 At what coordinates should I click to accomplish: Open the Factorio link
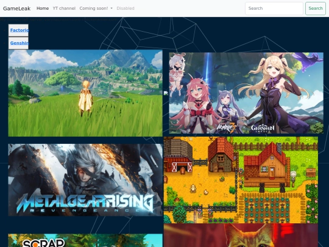(x=19, y=30)
